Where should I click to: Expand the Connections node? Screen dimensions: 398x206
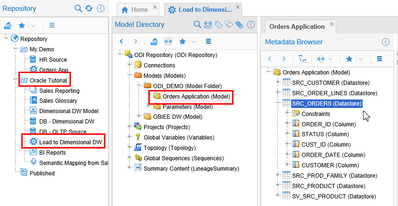(x=129, y=64)
